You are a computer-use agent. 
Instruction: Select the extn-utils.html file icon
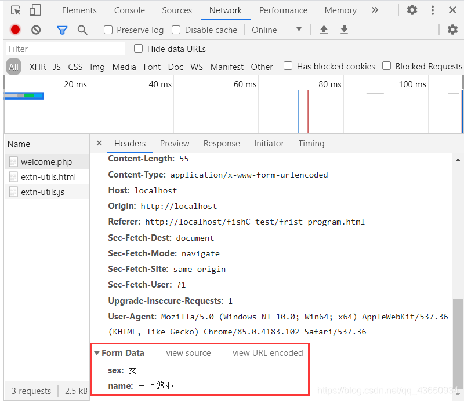(13, 176)
